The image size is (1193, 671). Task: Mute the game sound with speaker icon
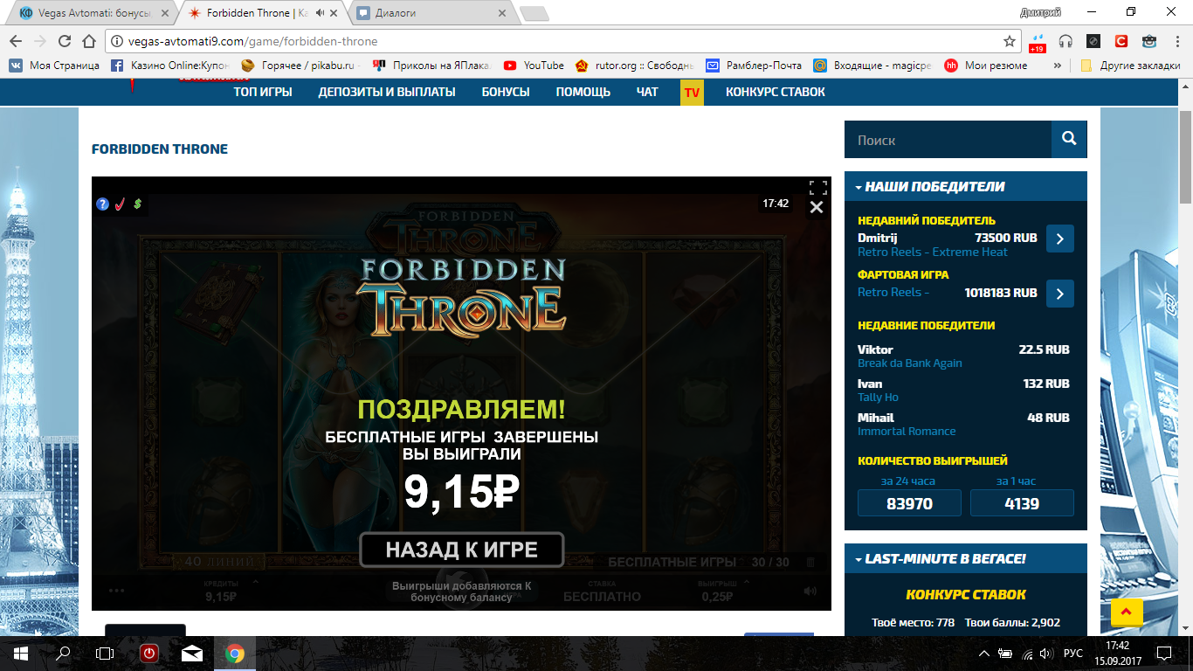tap(810, 591)
